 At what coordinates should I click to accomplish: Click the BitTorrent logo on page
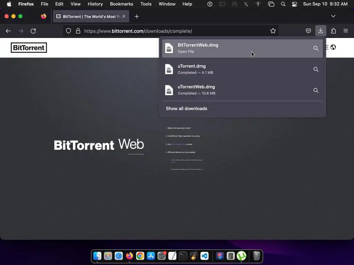pyautogui.click(x=29, y=48)
